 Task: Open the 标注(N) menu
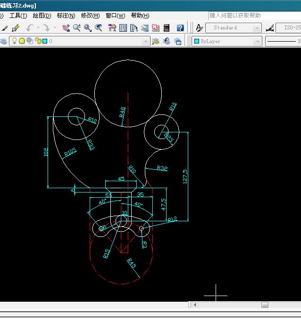click(66, 16)
